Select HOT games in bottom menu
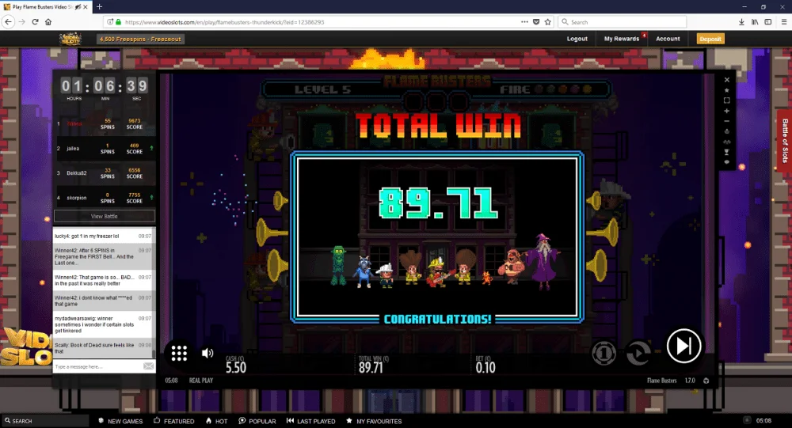The image size is (792, 428). point(216,421)
